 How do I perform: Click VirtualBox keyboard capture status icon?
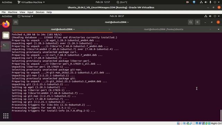click(209, 123)
